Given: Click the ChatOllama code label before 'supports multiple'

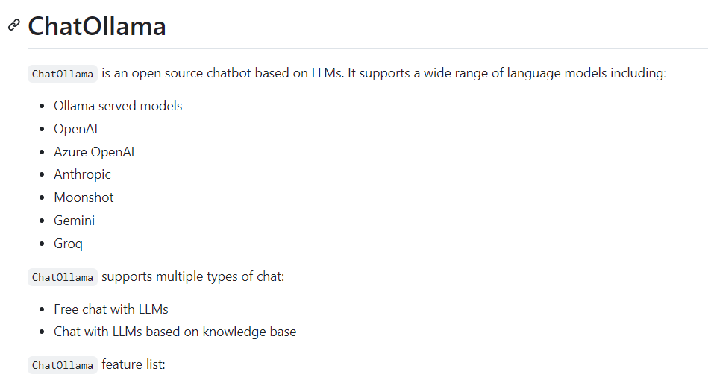Looking at the screenshot, I should 63,277.
